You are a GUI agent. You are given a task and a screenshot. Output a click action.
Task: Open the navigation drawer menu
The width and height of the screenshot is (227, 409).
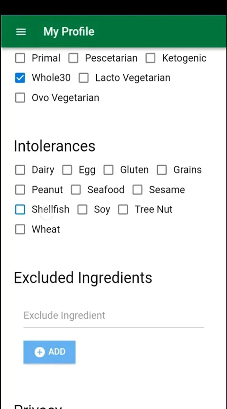point(21,32)
